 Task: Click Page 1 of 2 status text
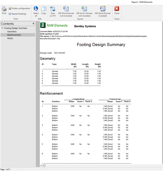pyautogui.click(x=5, y=169)
